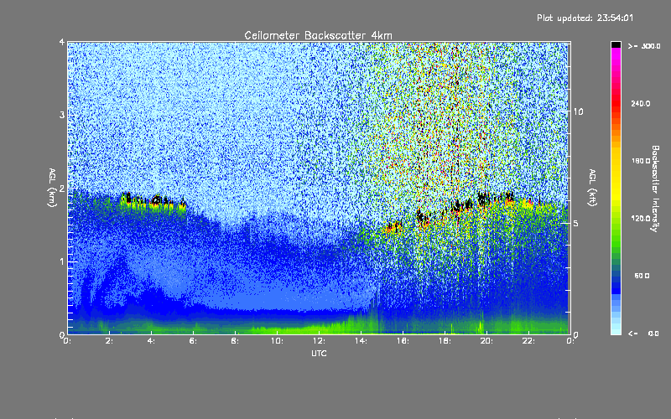Click the UTC x-axis label
The image size is (671, 419).
319,353
